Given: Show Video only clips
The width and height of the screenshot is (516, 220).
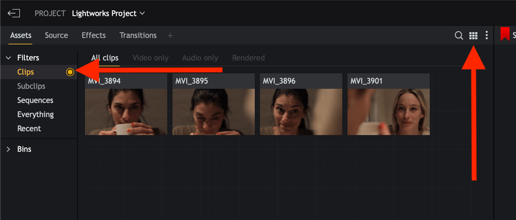Looking at the screenshot, I should (150, 58).
